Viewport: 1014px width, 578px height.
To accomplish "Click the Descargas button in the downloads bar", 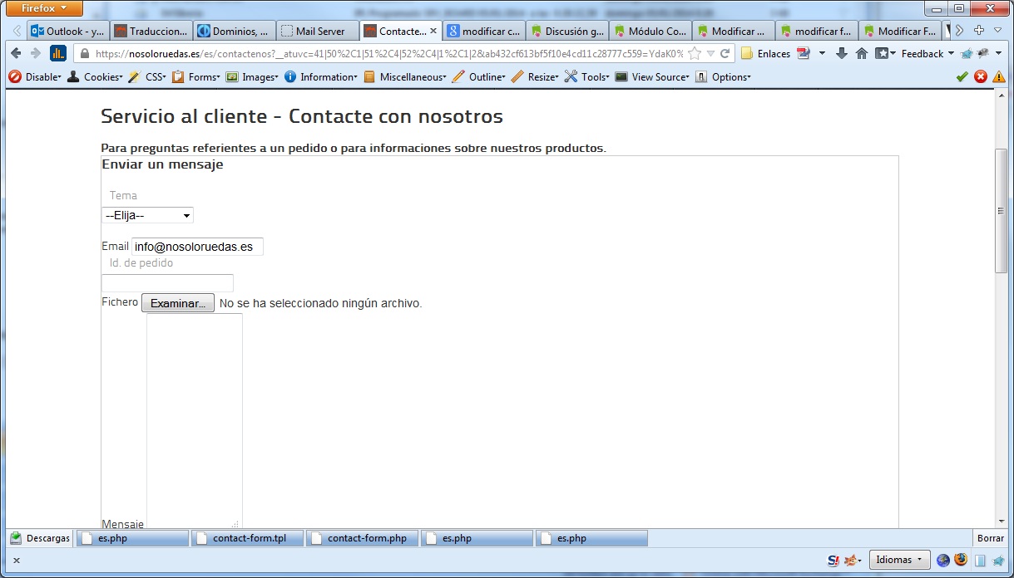I will click(40, 538).
